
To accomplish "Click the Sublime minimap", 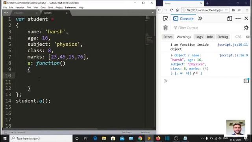I will 149,31.
